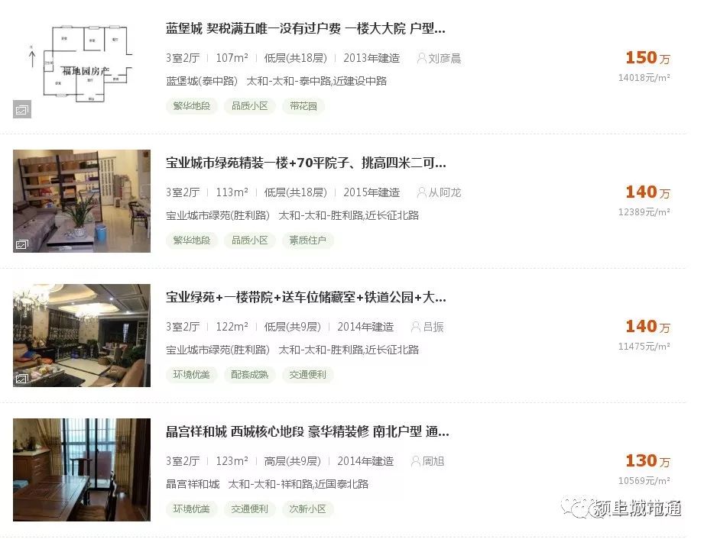Click the agent icon beside 从阿龙
The height and width of the screenshot is (539, 704).
(422, 192)
